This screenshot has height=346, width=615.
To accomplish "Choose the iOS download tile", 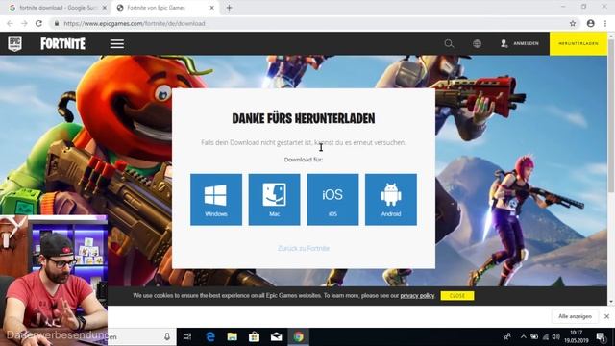I will (x=332, y=200).
